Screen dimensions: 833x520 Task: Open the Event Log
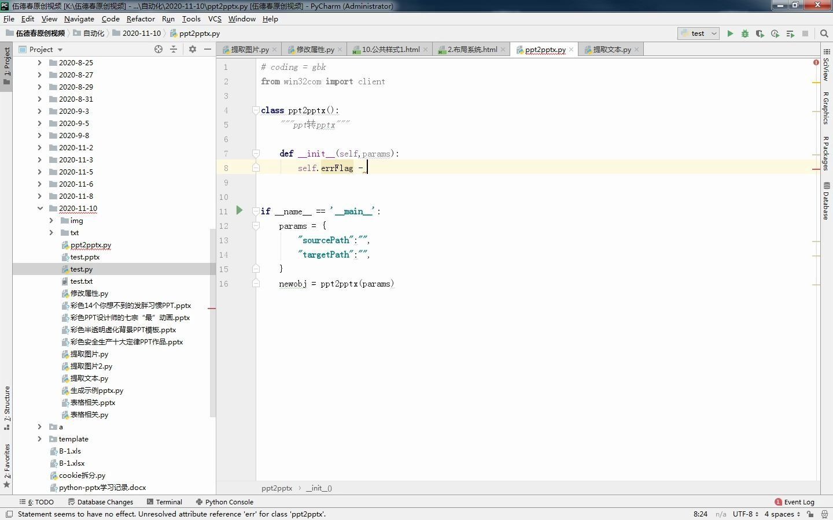point(795,502)
